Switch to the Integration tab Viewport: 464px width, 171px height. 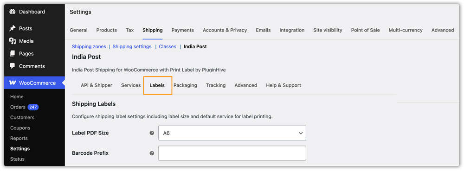tap(292, 30)
